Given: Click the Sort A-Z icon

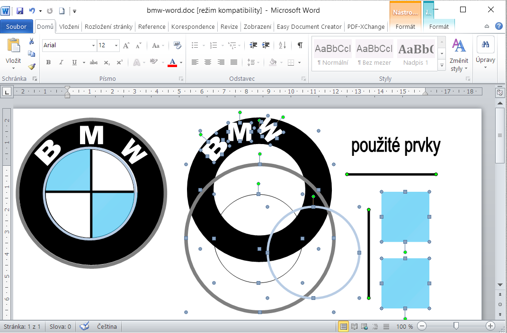Looking at the screenshot, I should tap(282, 45).
